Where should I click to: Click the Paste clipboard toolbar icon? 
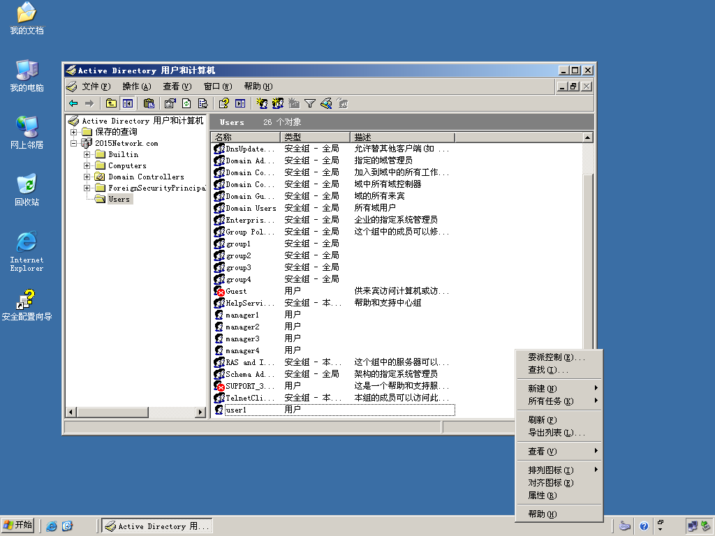tap(149, 103)
